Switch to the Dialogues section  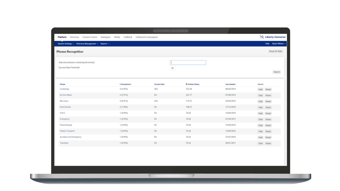click(105, 37)
